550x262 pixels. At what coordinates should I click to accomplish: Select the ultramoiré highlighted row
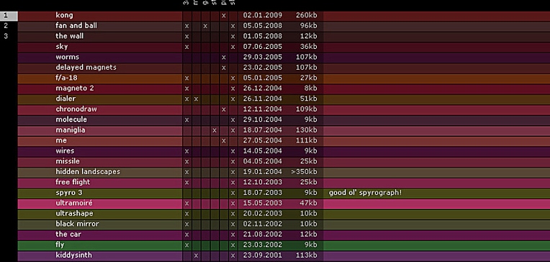[x=284, y=204]
